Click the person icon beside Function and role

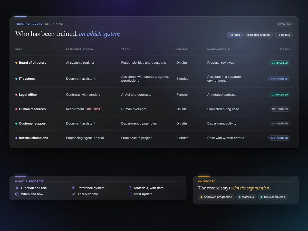pyautogui.click(x=17, y=188)
